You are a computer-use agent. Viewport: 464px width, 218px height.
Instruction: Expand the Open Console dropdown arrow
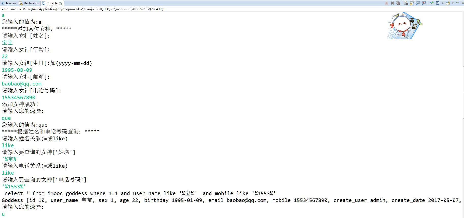click(453, 3)
